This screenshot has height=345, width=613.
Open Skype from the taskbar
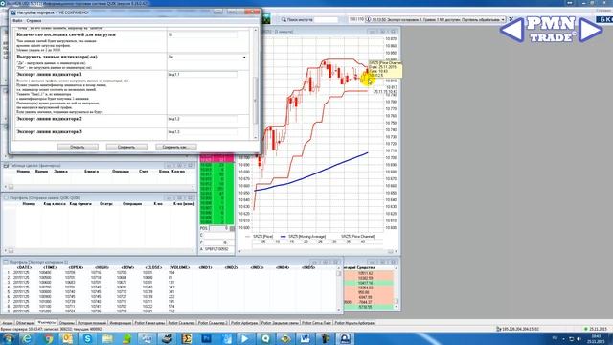coord(87,338)
